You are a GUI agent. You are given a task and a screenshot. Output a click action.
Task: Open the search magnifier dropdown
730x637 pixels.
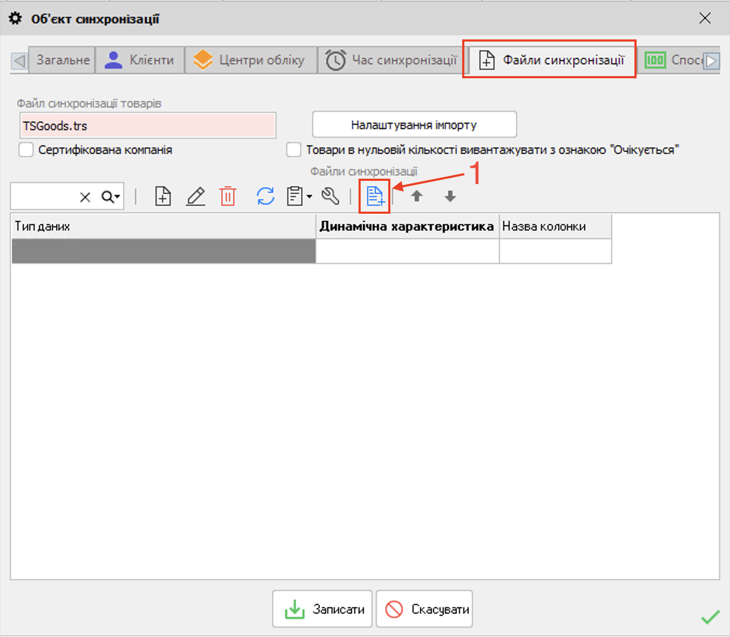click(111, 197)
